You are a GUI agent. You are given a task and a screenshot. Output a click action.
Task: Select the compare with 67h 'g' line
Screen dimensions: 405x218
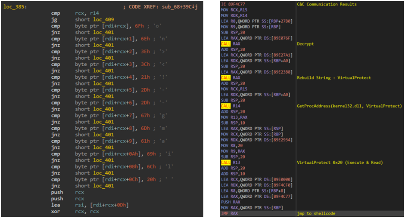coord(109,115)
